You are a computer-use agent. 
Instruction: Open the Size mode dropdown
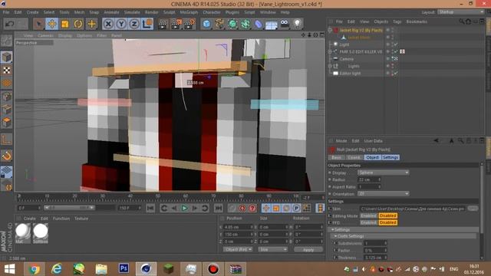click(273, 249)
